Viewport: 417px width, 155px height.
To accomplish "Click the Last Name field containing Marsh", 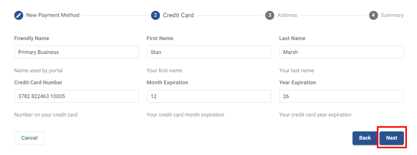I will pyautogui.click(x=341, y=52).
